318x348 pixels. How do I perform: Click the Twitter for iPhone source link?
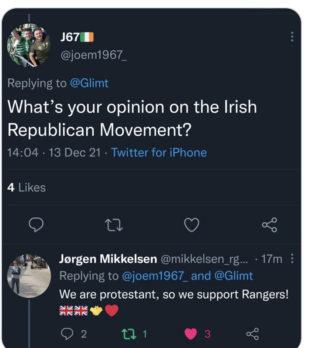click(x=159, y=152)
